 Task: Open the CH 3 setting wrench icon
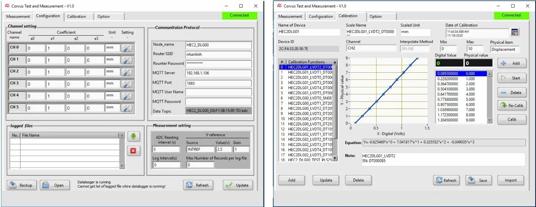(x=126, y=84)
